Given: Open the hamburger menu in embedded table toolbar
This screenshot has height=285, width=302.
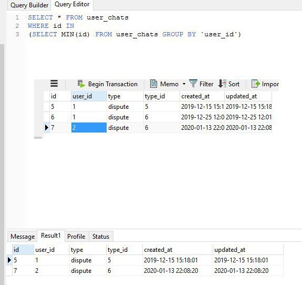Looking at the screenshot, I should pyautogui.click(x=54, y=84).
